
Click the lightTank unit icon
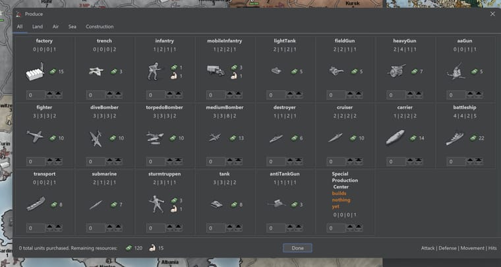276,71
